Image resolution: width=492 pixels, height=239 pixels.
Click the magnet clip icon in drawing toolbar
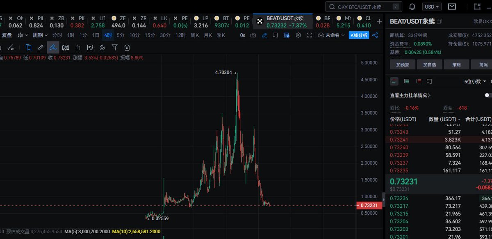[102, 47]
